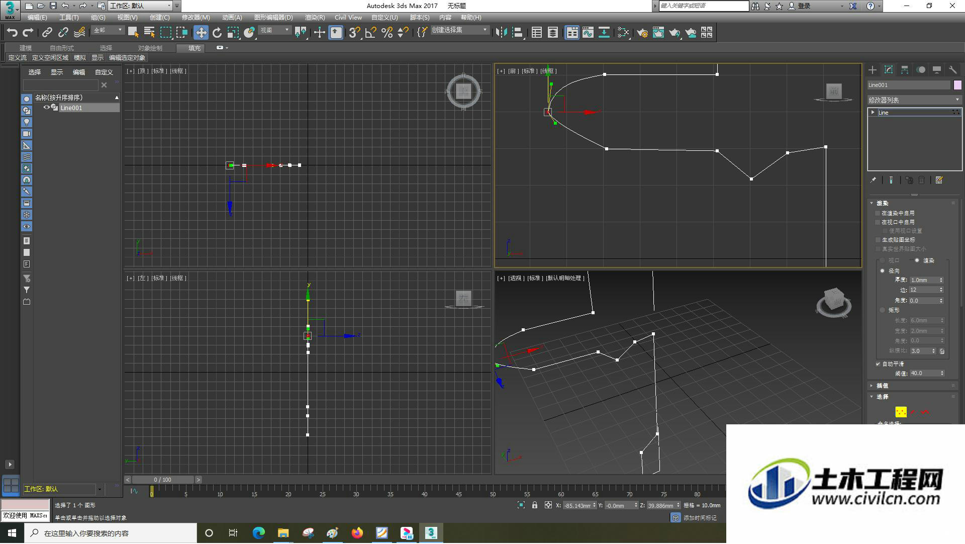
Task: Click the 厚度 1.0mm value field
Action: pos(923,280)
